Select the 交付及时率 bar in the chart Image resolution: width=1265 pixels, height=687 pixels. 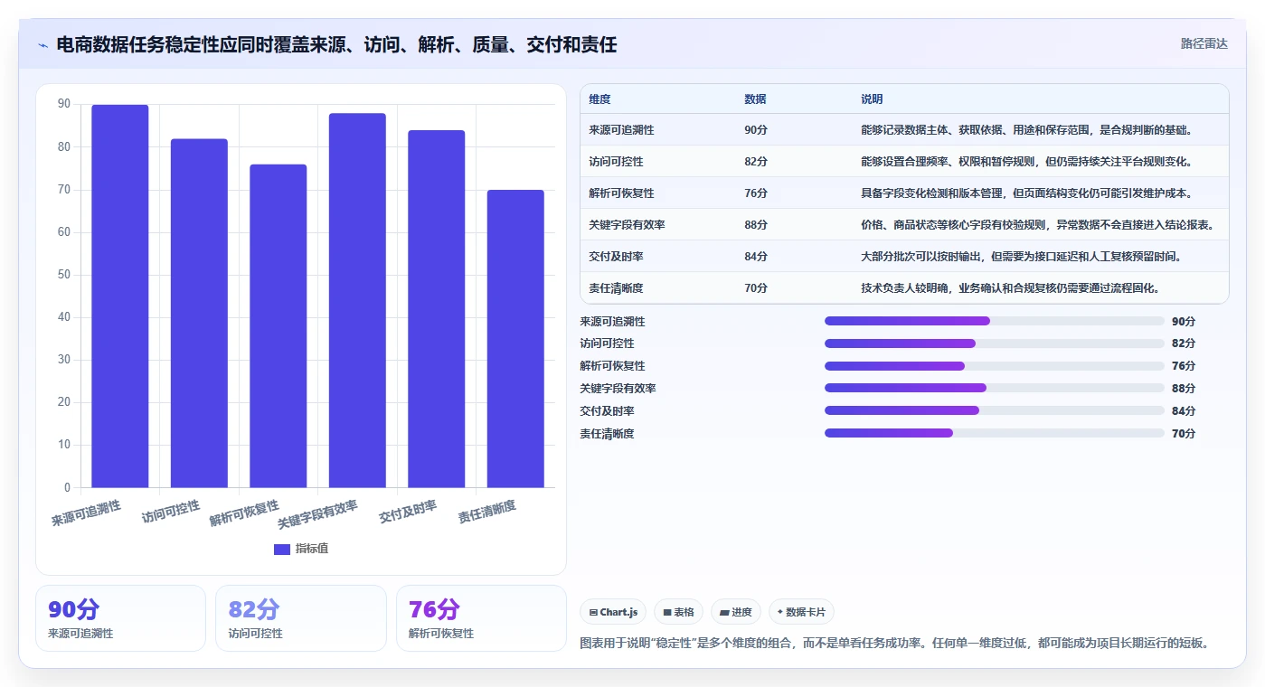(x=437, y=309)
